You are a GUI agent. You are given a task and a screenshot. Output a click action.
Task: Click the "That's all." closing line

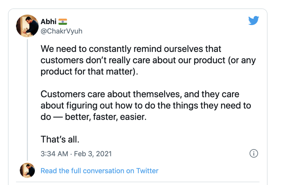pos(60,139)
